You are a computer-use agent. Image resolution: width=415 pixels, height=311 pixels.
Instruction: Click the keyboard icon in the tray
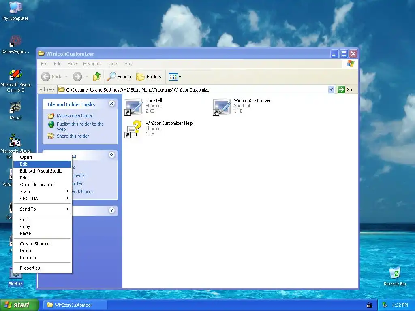[370, 305]
